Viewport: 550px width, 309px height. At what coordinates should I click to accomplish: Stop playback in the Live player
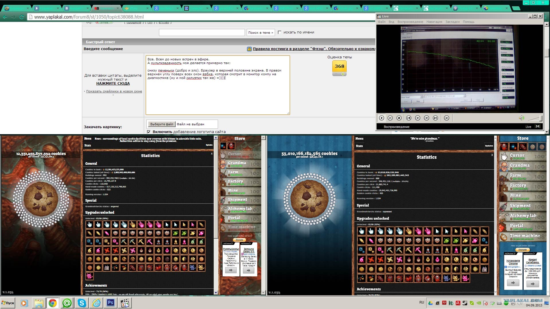(x=399, y=118)
